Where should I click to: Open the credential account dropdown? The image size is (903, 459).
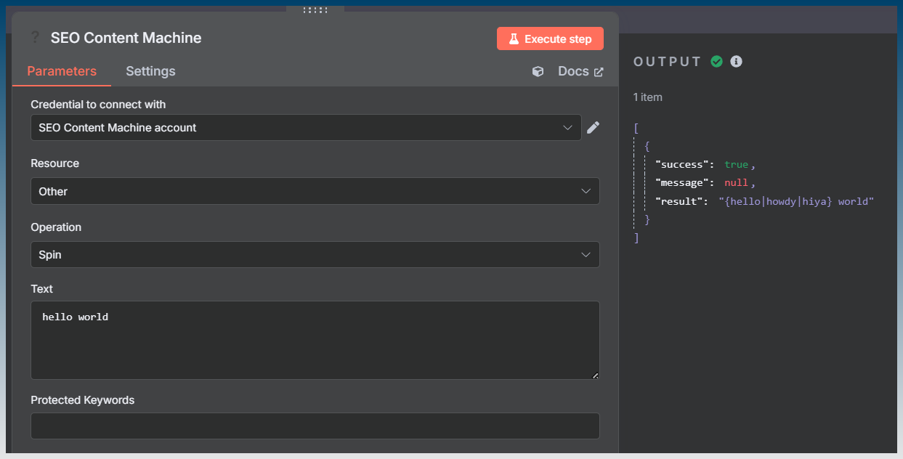point(306,127)
